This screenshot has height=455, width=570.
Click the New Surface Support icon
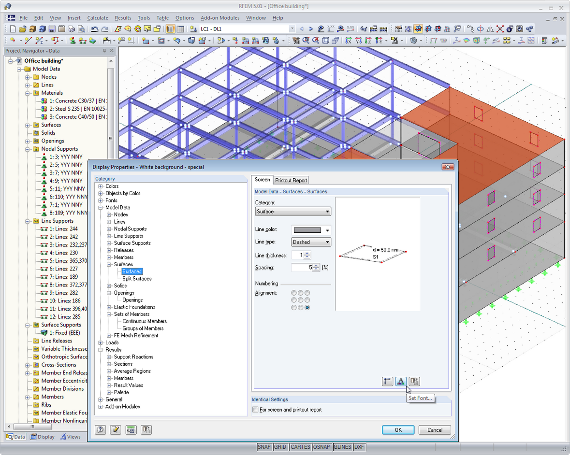92,40
